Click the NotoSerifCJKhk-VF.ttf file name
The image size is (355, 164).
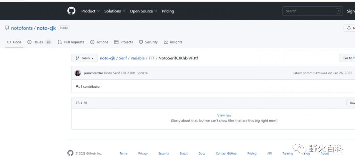click(x=178, y=58)
